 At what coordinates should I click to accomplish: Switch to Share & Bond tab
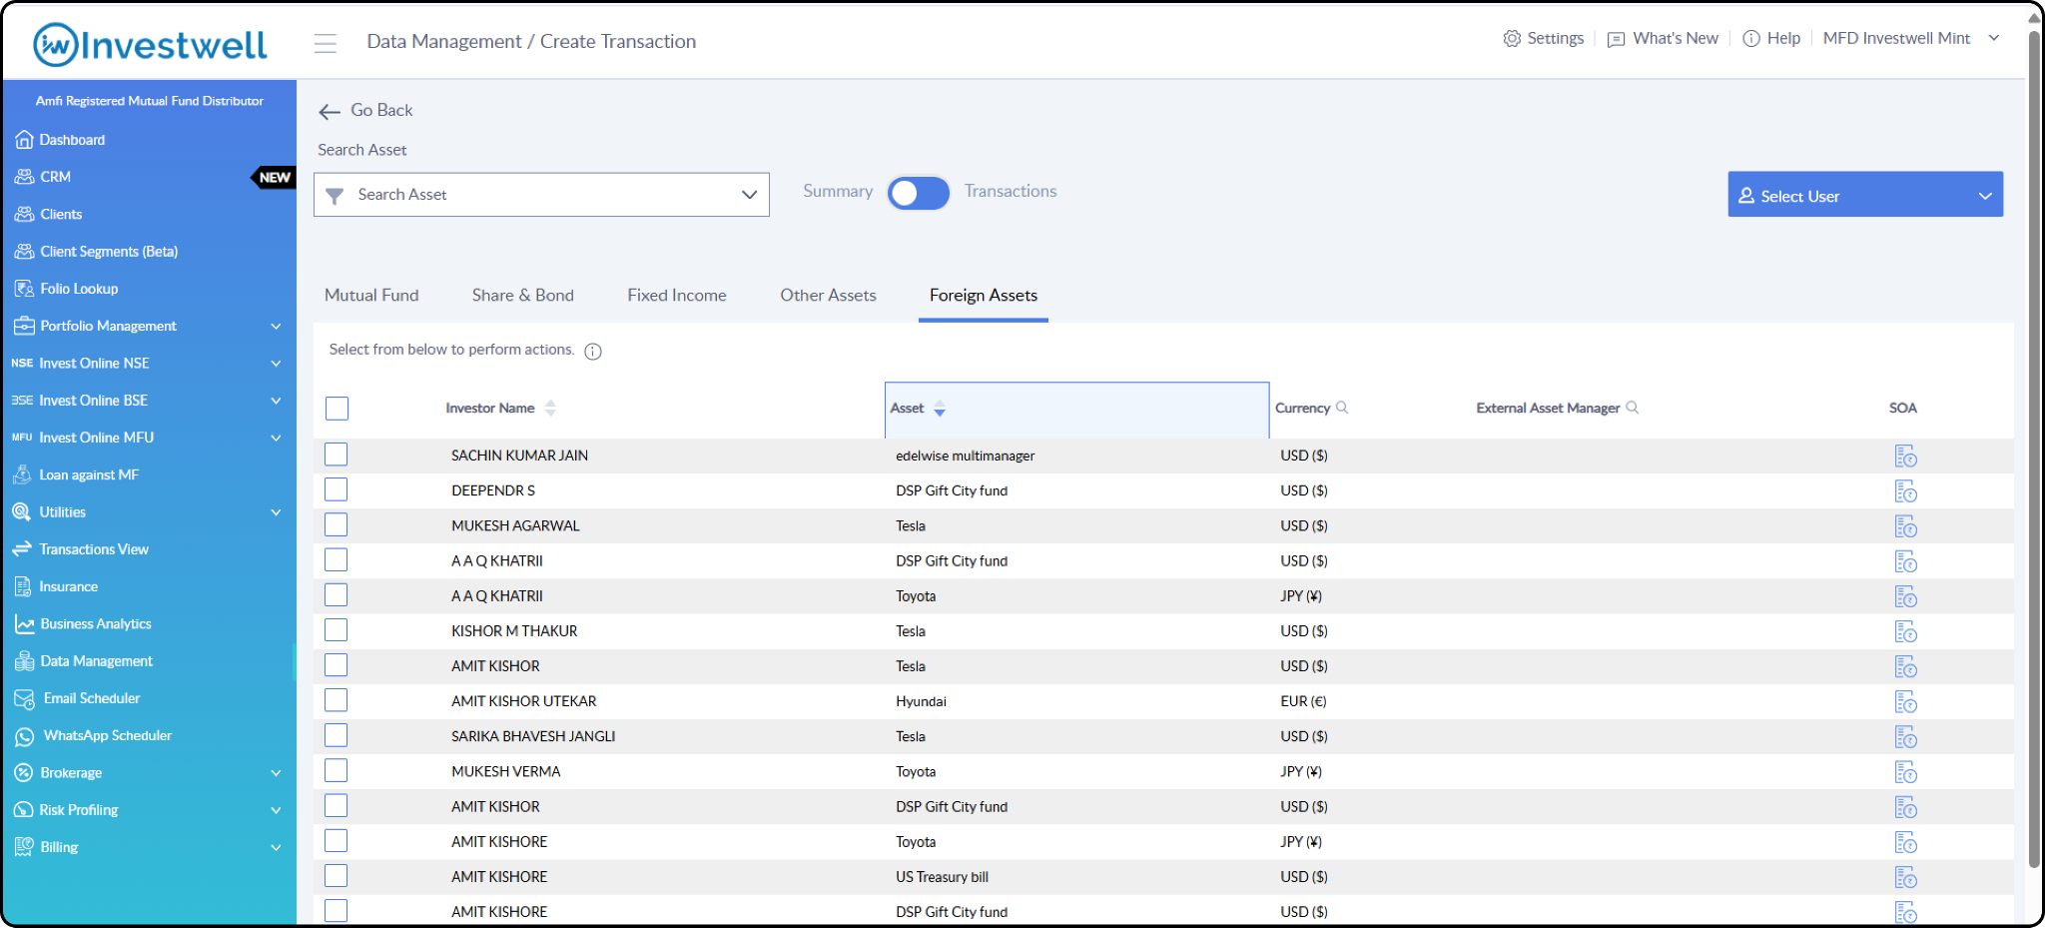click(523, 296)
